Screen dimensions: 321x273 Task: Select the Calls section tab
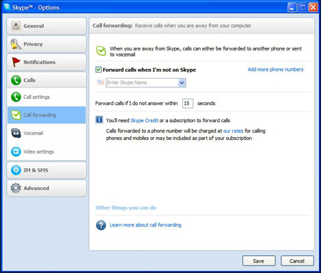pos(46,80)
